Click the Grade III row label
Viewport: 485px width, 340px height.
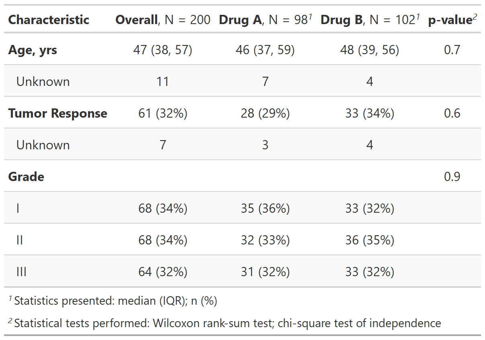tap(21, 272)
